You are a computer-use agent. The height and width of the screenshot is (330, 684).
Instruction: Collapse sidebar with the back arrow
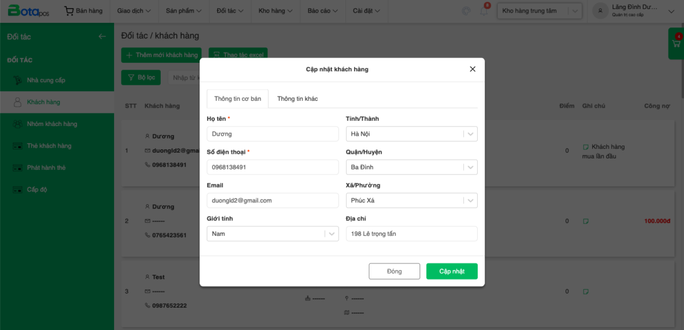point(102,36)
